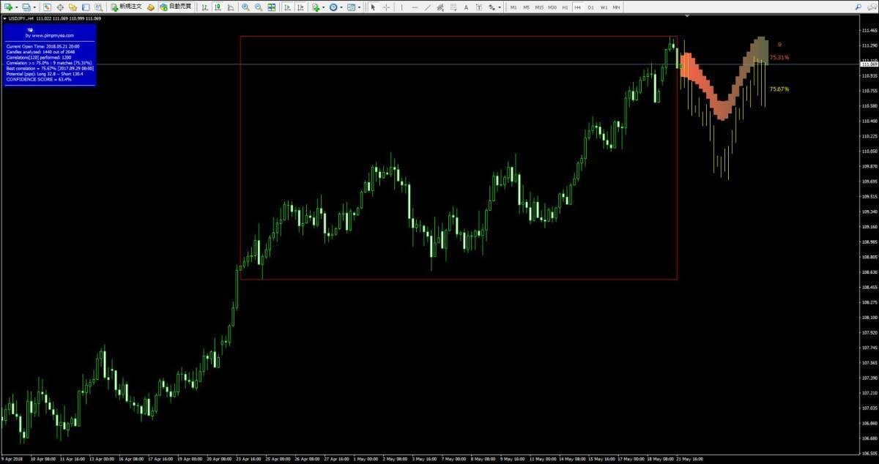Open the Navigator folder icon
879x464 pixels.
click(73, 7)
